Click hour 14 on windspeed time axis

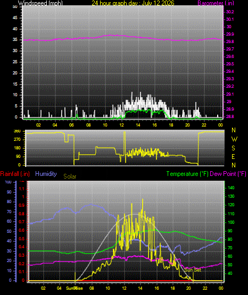(x=138, y=125)
